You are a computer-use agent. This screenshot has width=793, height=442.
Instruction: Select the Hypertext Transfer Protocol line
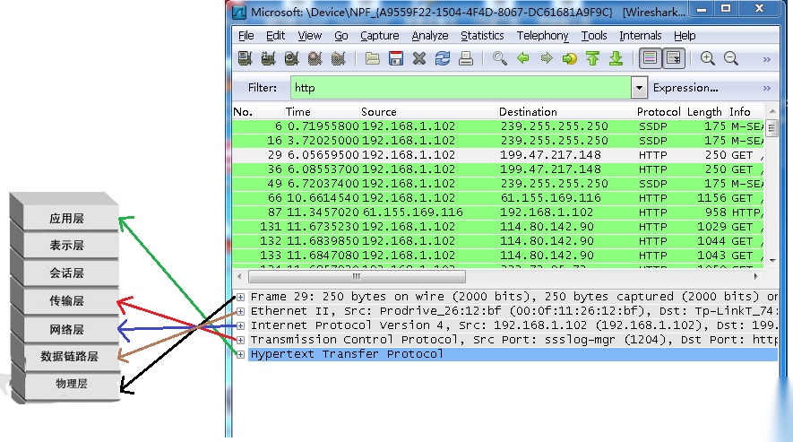[513, 354]
